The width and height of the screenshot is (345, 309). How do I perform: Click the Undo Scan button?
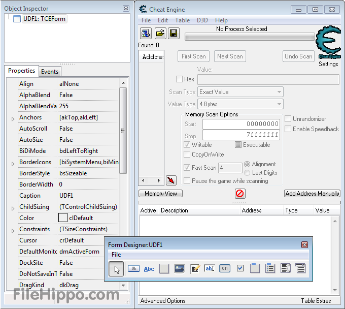tap(298, 56)
